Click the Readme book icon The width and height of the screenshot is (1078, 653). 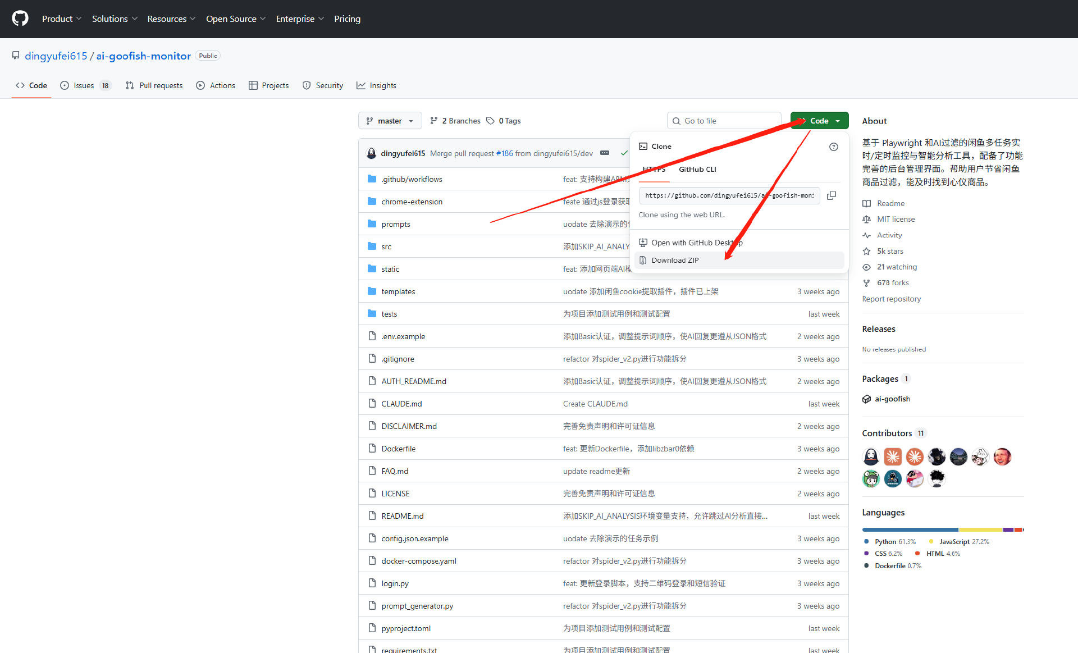click(866, 203)
